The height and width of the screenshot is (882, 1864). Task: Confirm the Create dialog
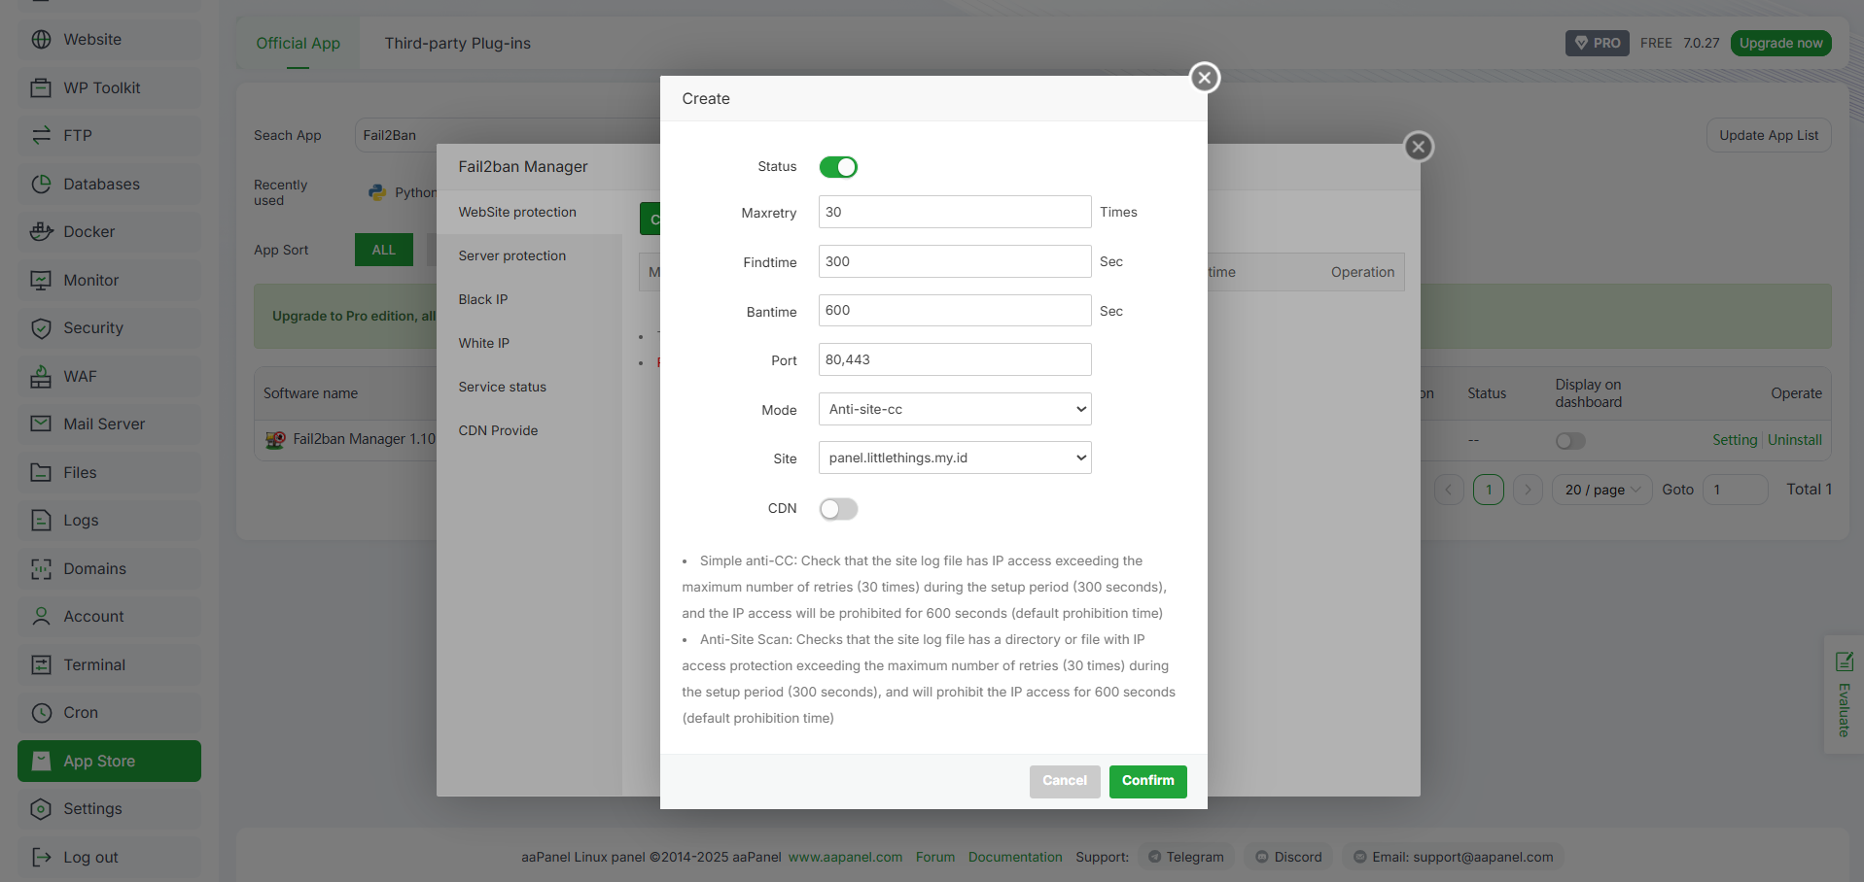pyautogui.click(x=1148, y=781)
